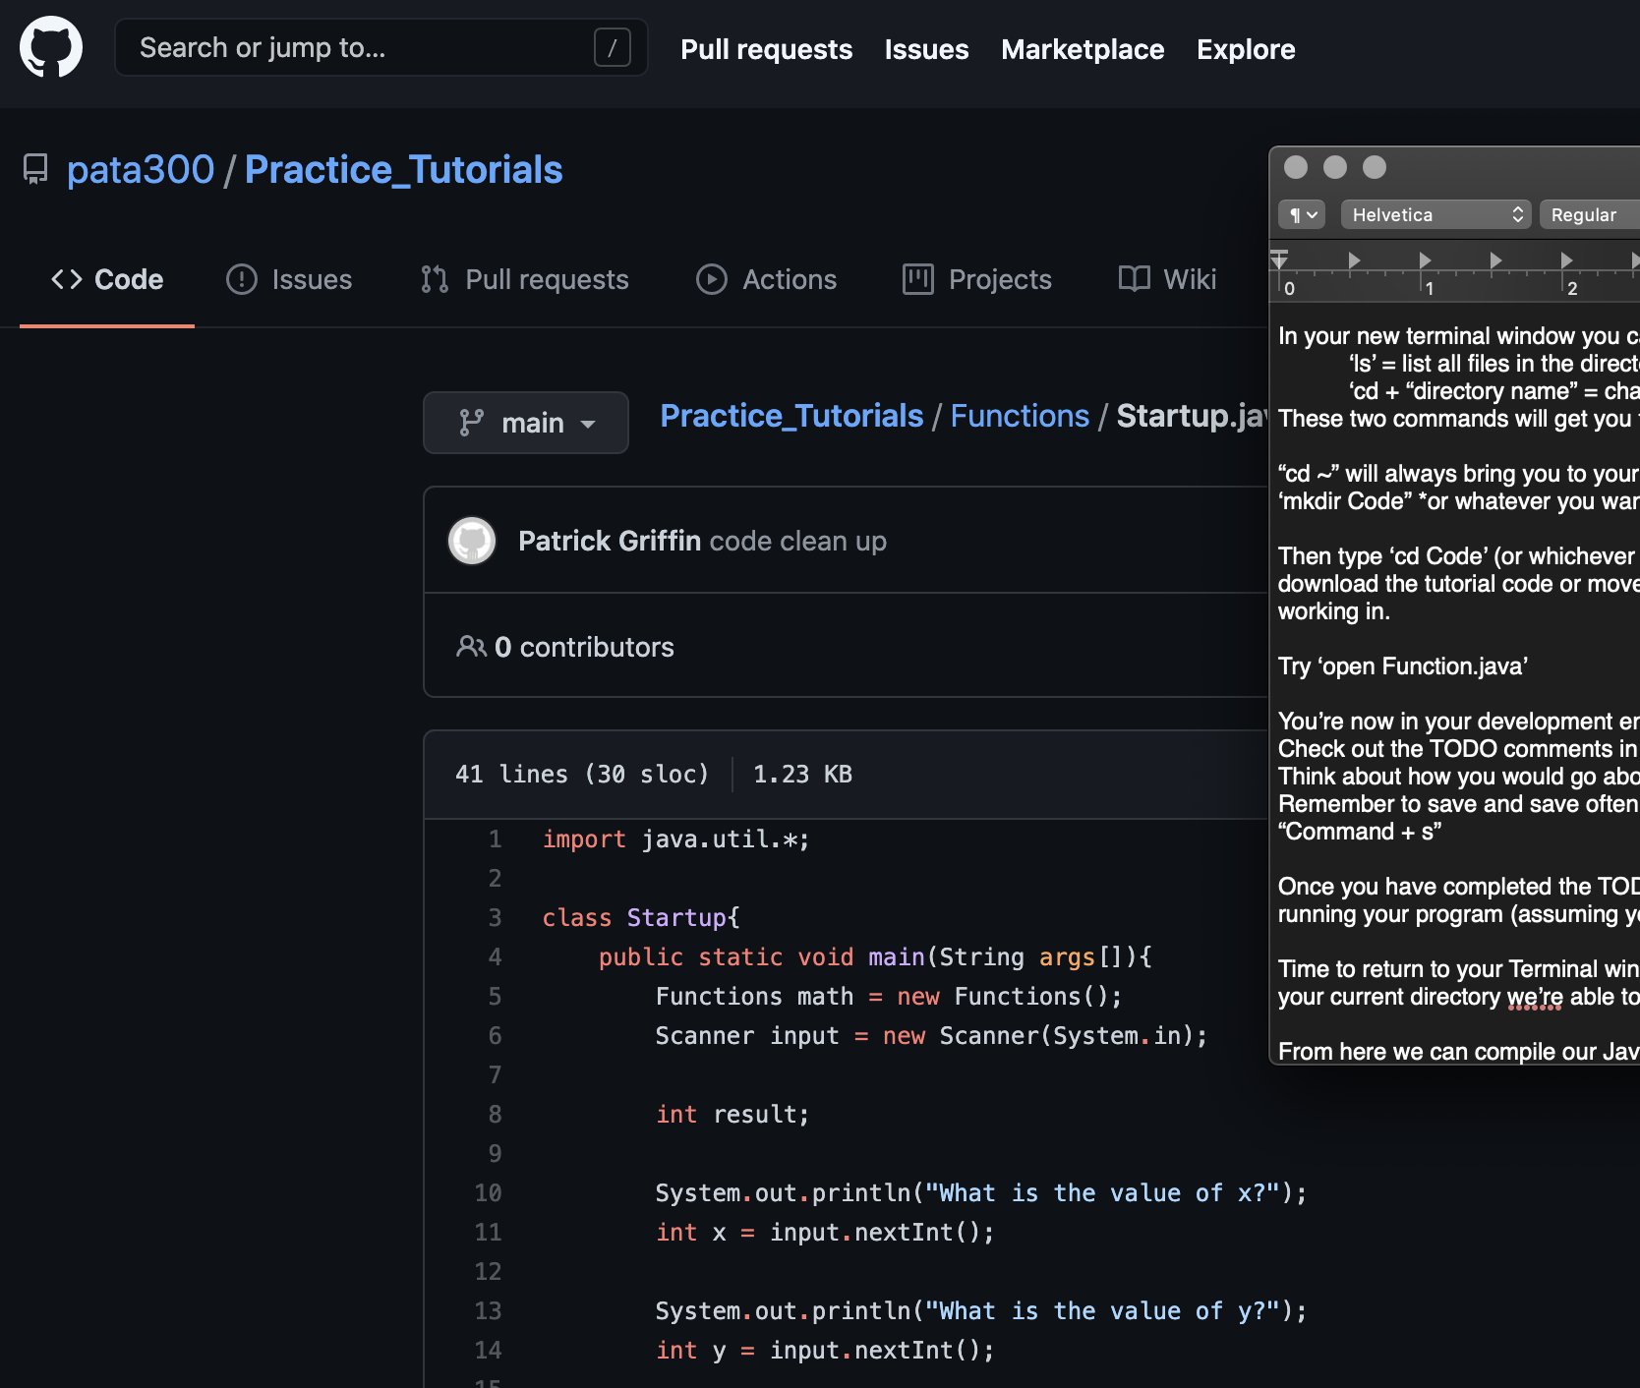Click the 'What is the value of x?' println line
The width and height of the screenshot is (1640, 1388).
coord(981,1192)
